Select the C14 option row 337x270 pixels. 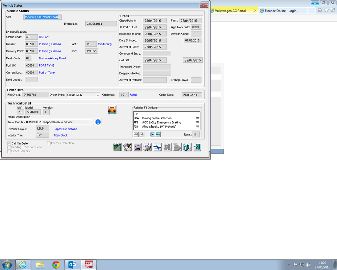(x=167, y=114)
